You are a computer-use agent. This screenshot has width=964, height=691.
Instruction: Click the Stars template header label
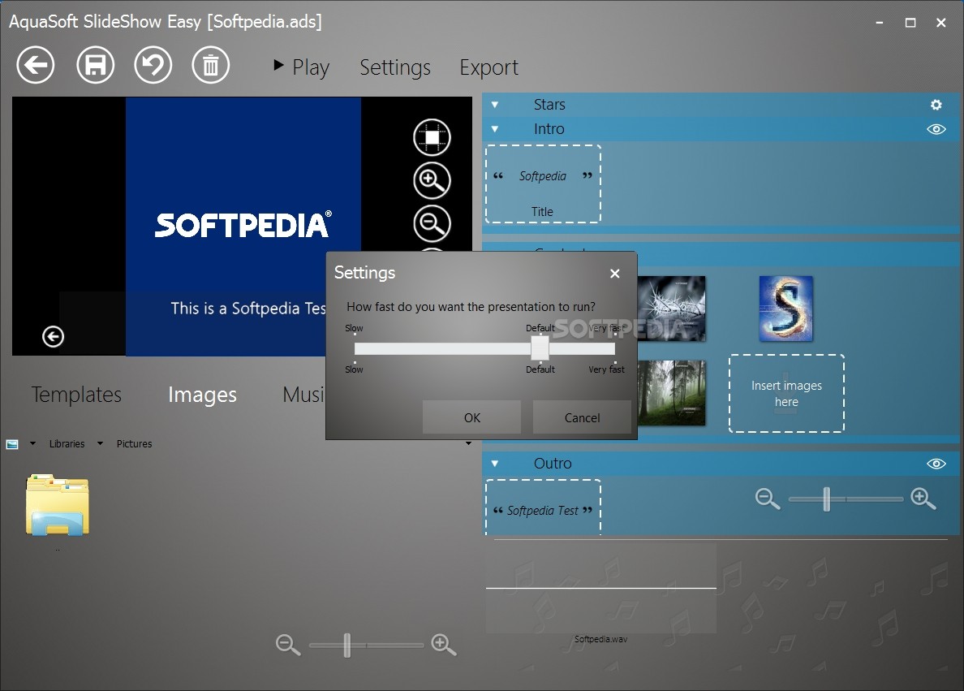pyautogui.click(x=549, y=105)
